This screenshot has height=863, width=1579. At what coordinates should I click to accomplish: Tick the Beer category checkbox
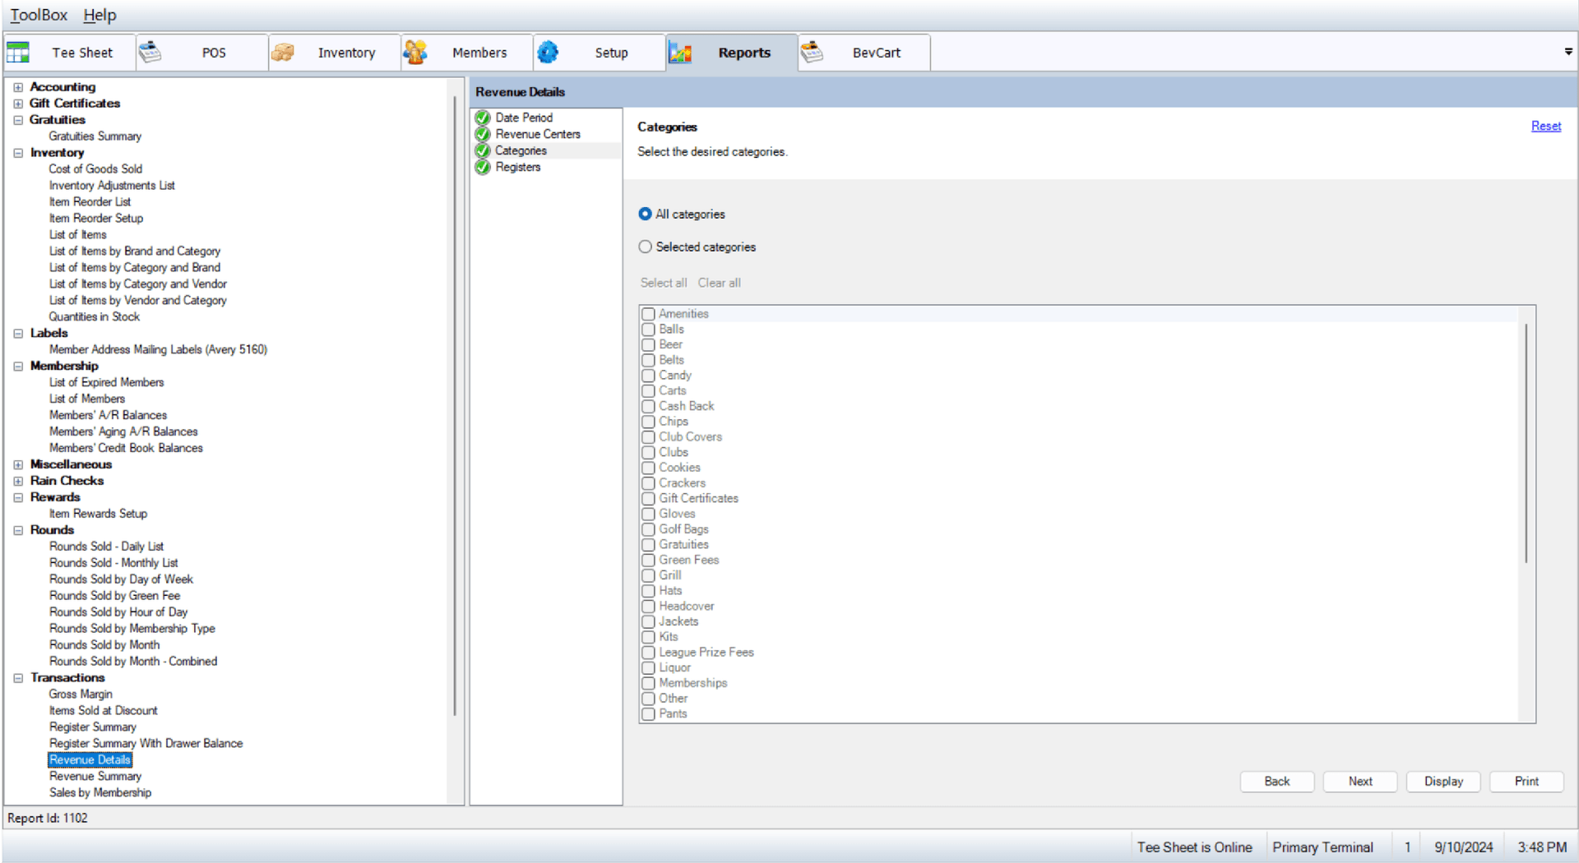(x=649, y=345)
